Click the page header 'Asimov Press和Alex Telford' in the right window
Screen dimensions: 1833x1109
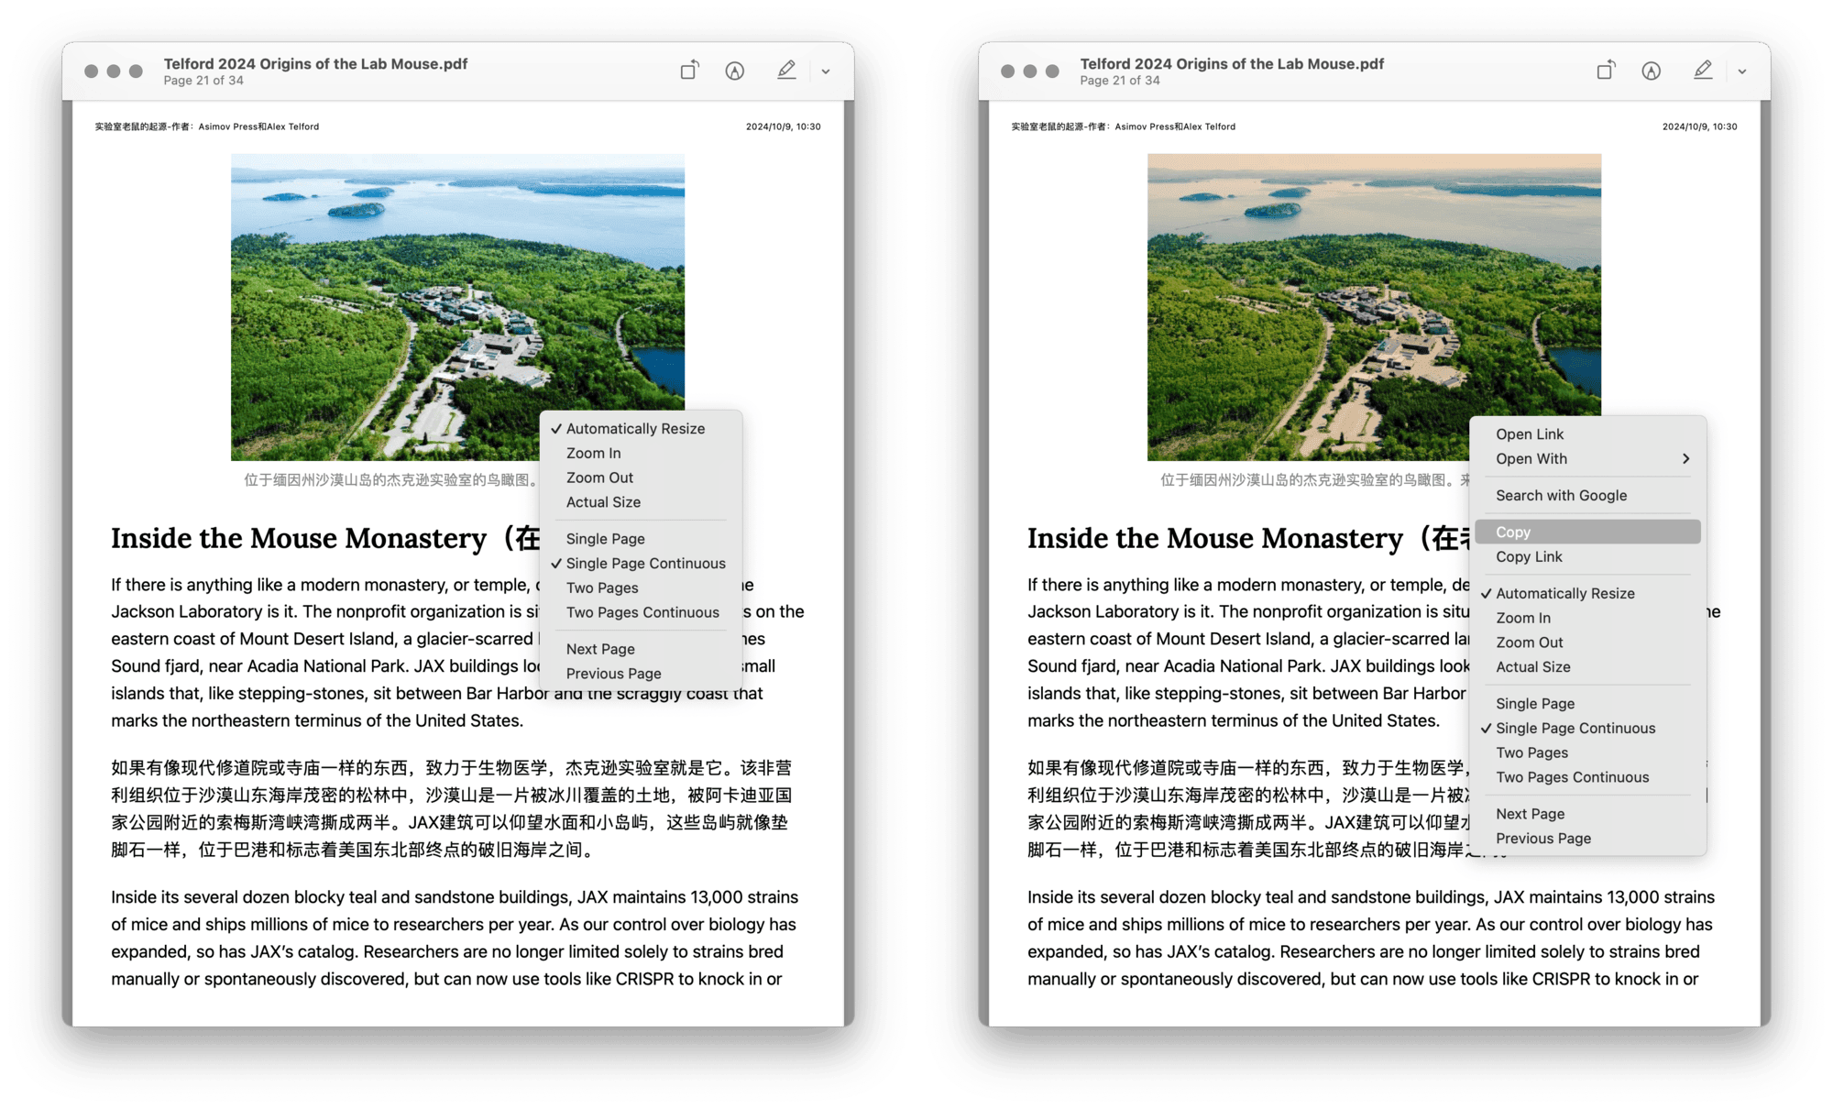coord(1175,126)
